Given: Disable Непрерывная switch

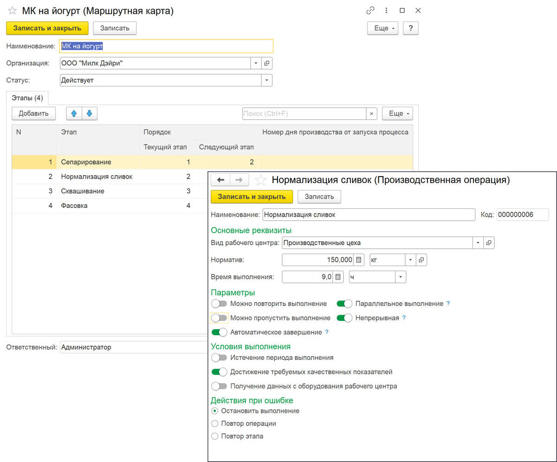Looking at the screenshot, I should pyautogui.click(x=344, y=318).
